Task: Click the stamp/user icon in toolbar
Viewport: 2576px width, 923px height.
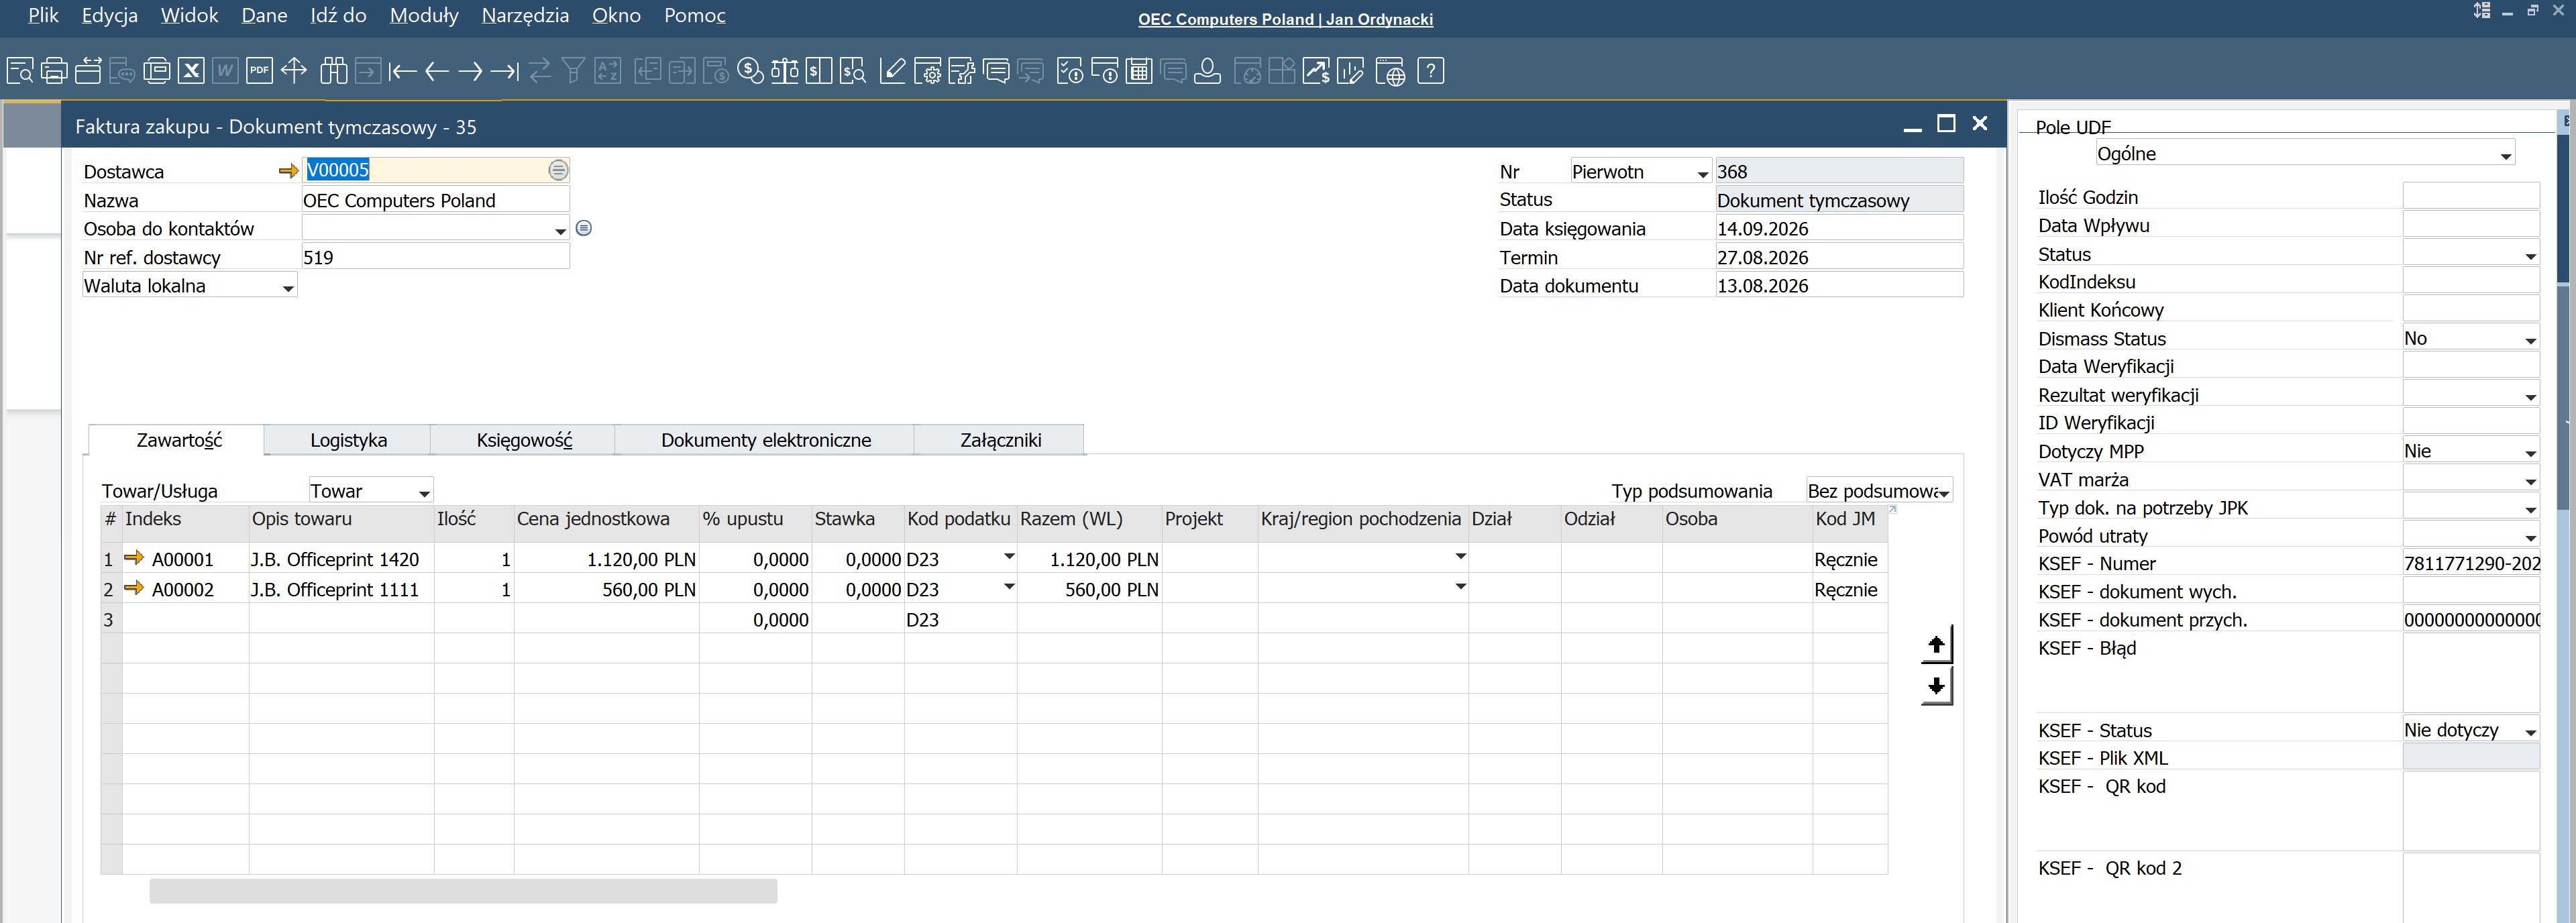Action: coord(1208,71)
